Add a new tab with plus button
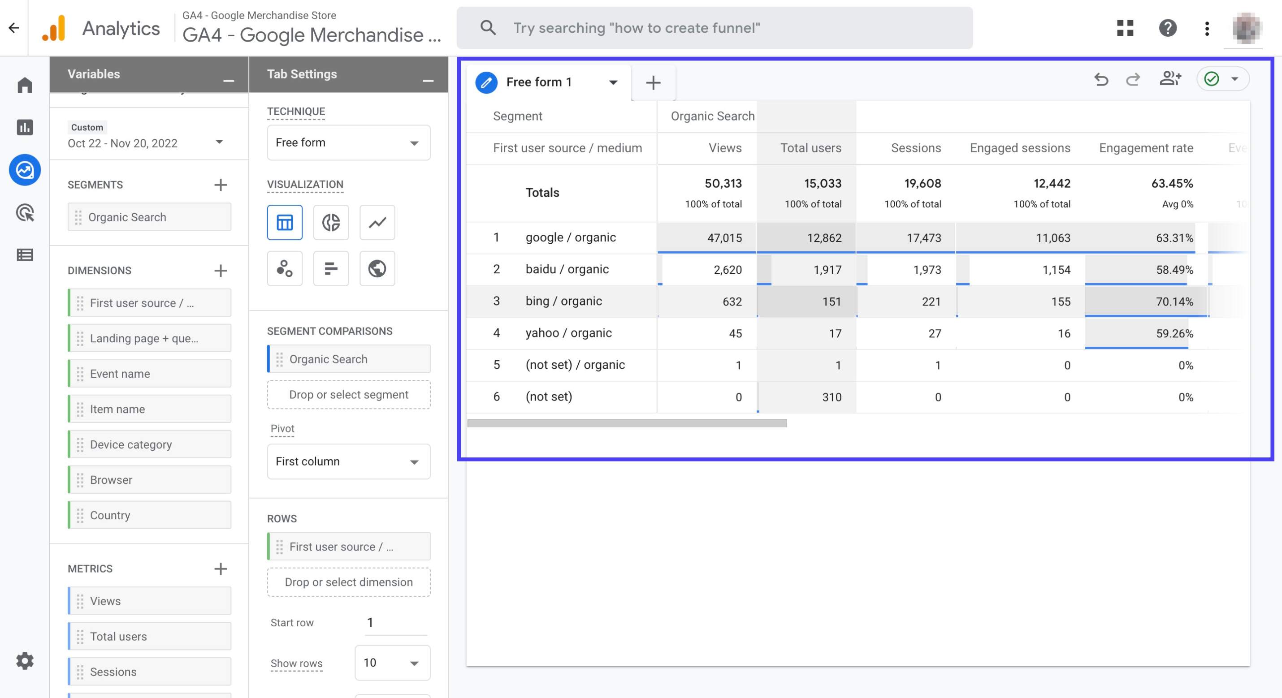1282x698 pixels. click(653, 82)
